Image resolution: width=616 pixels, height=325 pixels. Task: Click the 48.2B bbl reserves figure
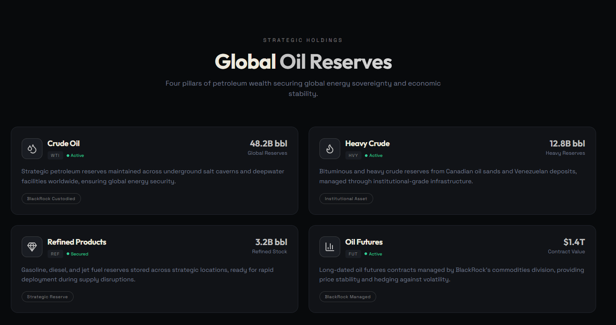269,143
